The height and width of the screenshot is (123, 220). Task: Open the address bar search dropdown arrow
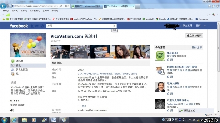[x=63, y=6]
